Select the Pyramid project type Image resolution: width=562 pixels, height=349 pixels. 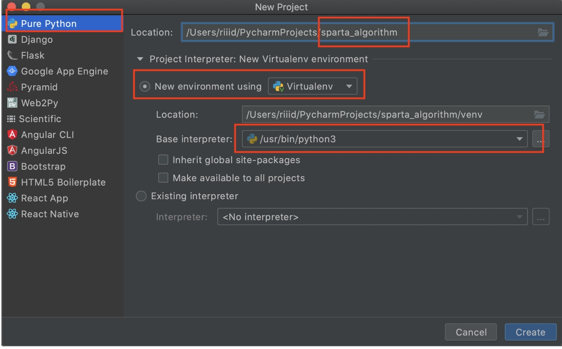click(x=63, y=87)
